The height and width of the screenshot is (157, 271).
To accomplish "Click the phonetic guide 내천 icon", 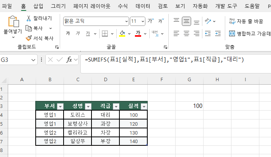I will coord(155,33).
